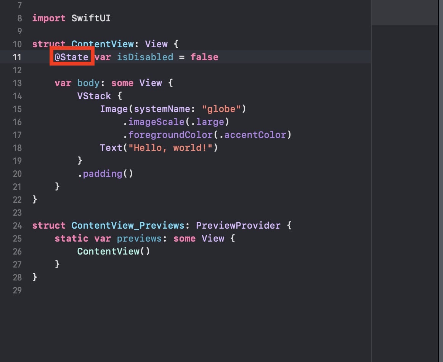The height and width of the screenshot is (362, 443).
Task: Click the imageScale modifier
Action: 156,122
